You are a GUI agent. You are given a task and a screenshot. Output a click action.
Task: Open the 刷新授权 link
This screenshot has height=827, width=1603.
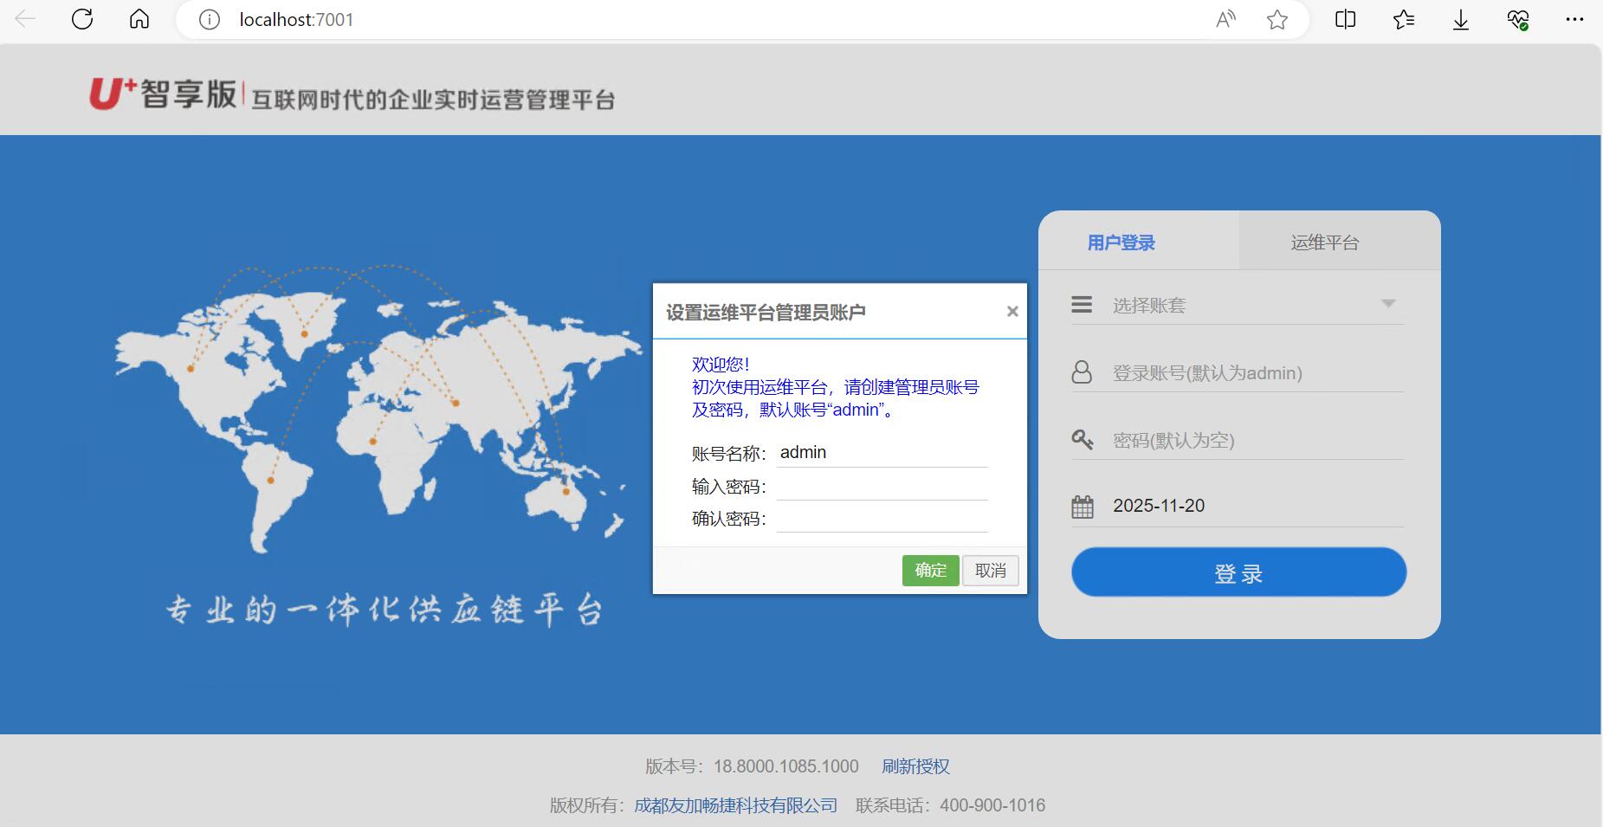[915, 766]
